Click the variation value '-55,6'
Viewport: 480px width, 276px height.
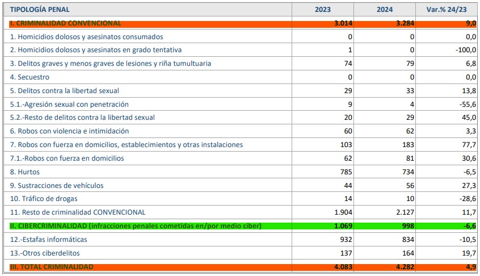click(x=468, y=104)
